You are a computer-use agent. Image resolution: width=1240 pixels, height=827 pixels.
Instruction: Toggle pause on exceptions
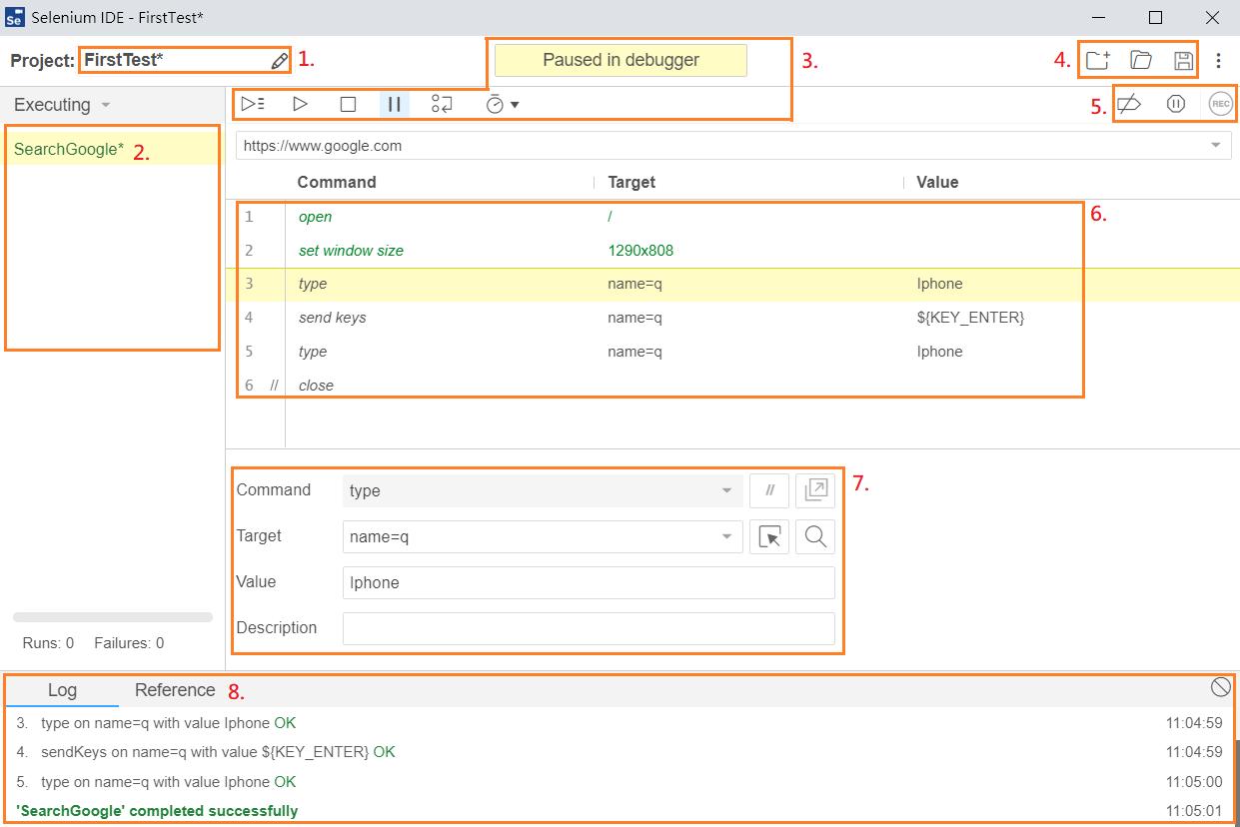coord(1176,104)
